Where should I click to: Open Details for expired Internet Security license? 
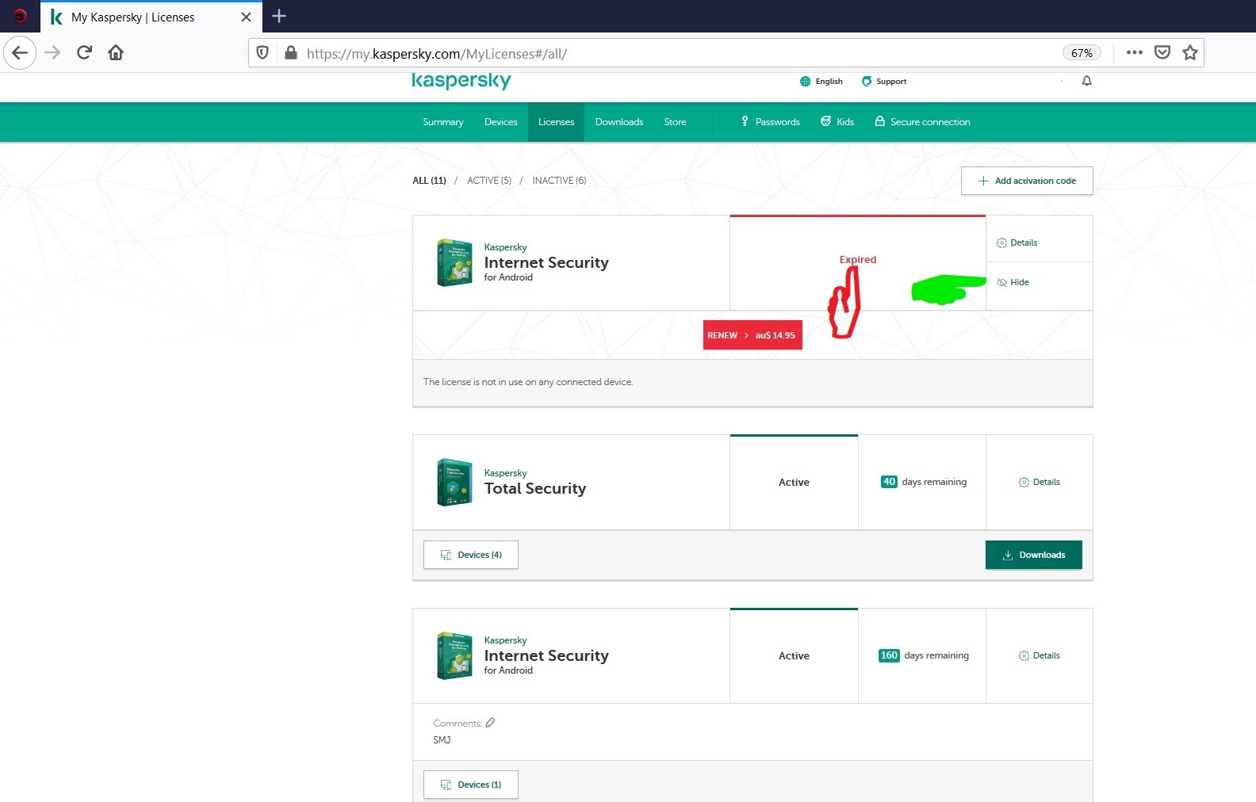[1017, 243]
